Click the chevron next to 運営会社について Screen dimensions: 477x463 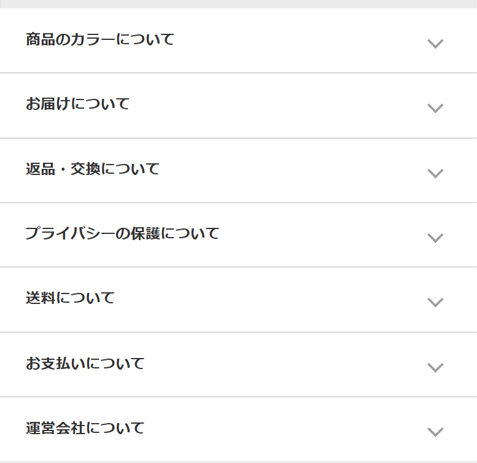coord(435,432)
